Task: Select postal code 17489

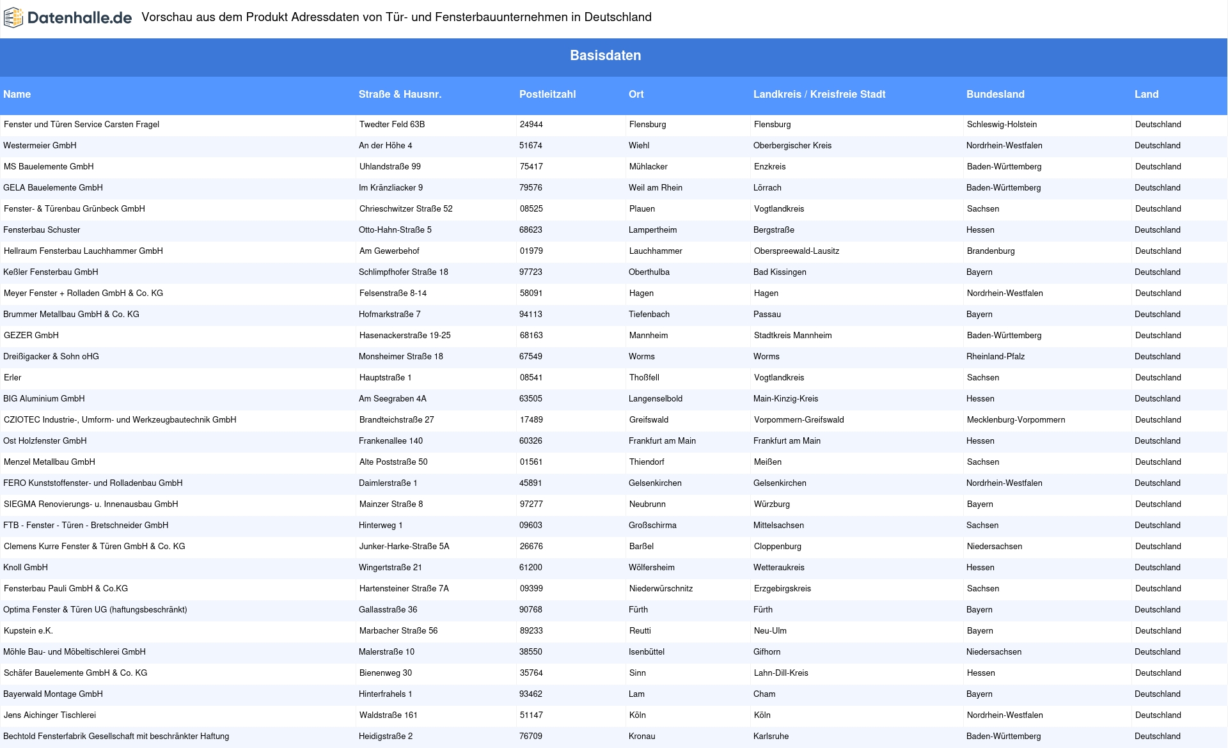Action: tap(531, 419)
